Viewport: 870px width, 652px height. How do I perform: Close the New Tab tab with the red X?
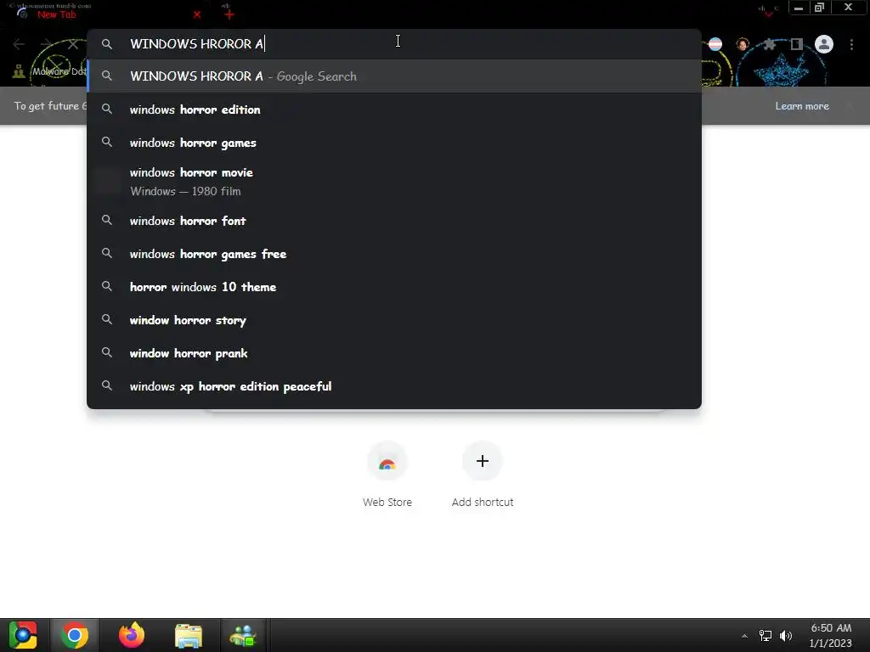click(x=197, y=14)
